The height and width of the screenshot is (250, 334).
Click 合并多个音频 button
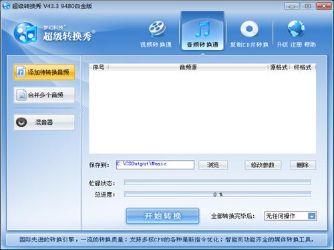click(x=44, y=95)
